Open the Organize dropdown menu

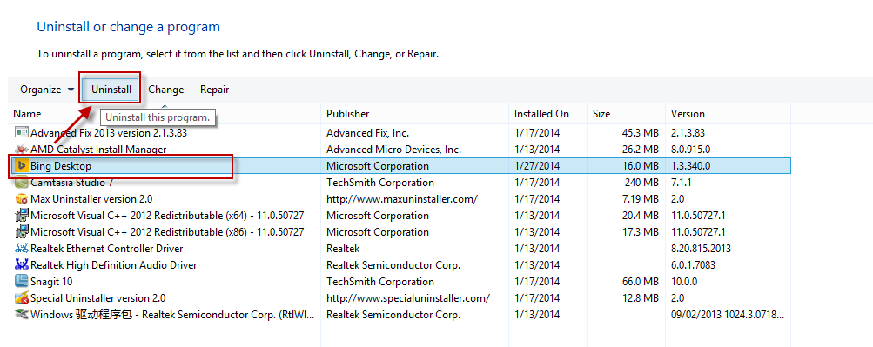(x=47, y=90)
